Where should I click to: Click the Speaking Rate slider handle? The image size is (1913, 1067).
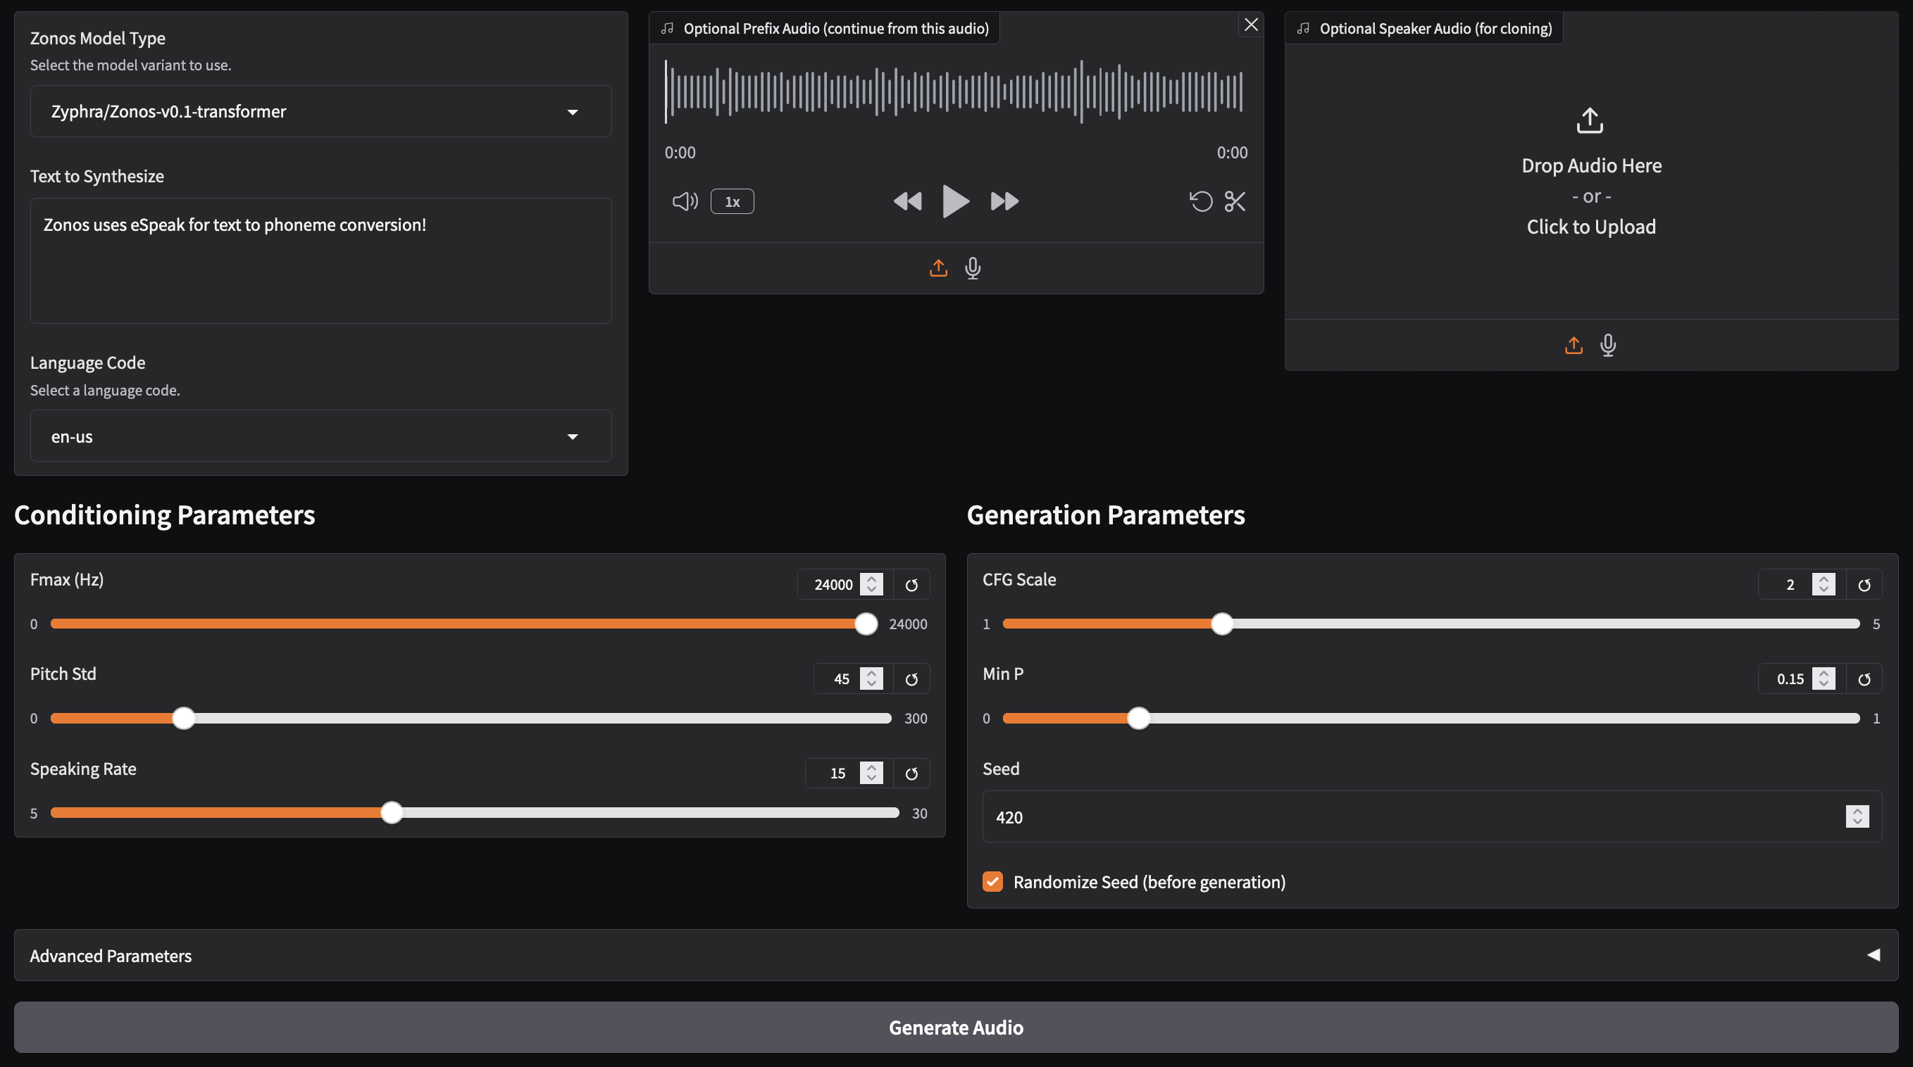[392, 812]
